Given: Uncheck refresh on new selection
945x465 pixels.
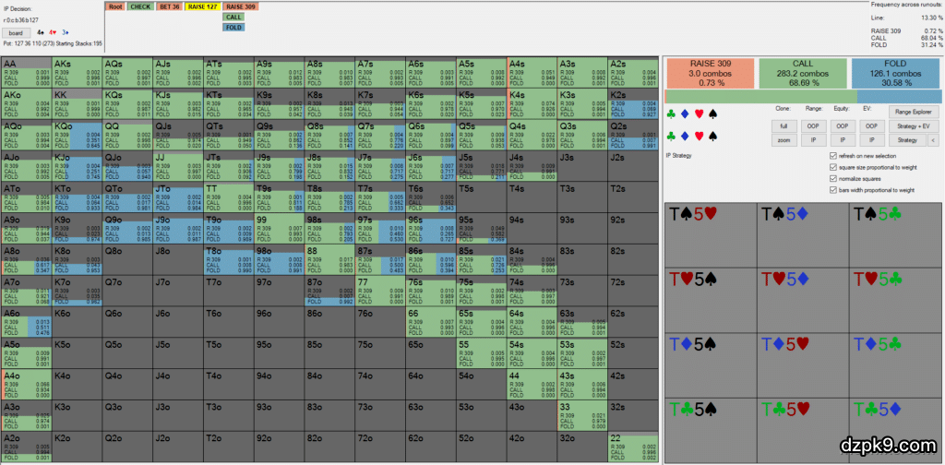Looking at the screenshot, I should tap(833, 157).
